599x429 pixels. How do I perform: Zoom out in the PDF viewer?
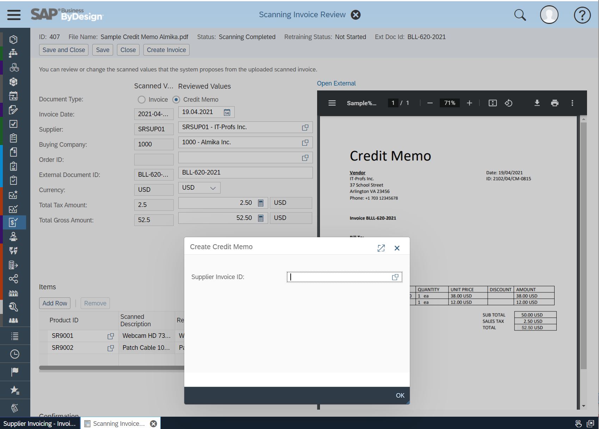(x=430, y=103)
